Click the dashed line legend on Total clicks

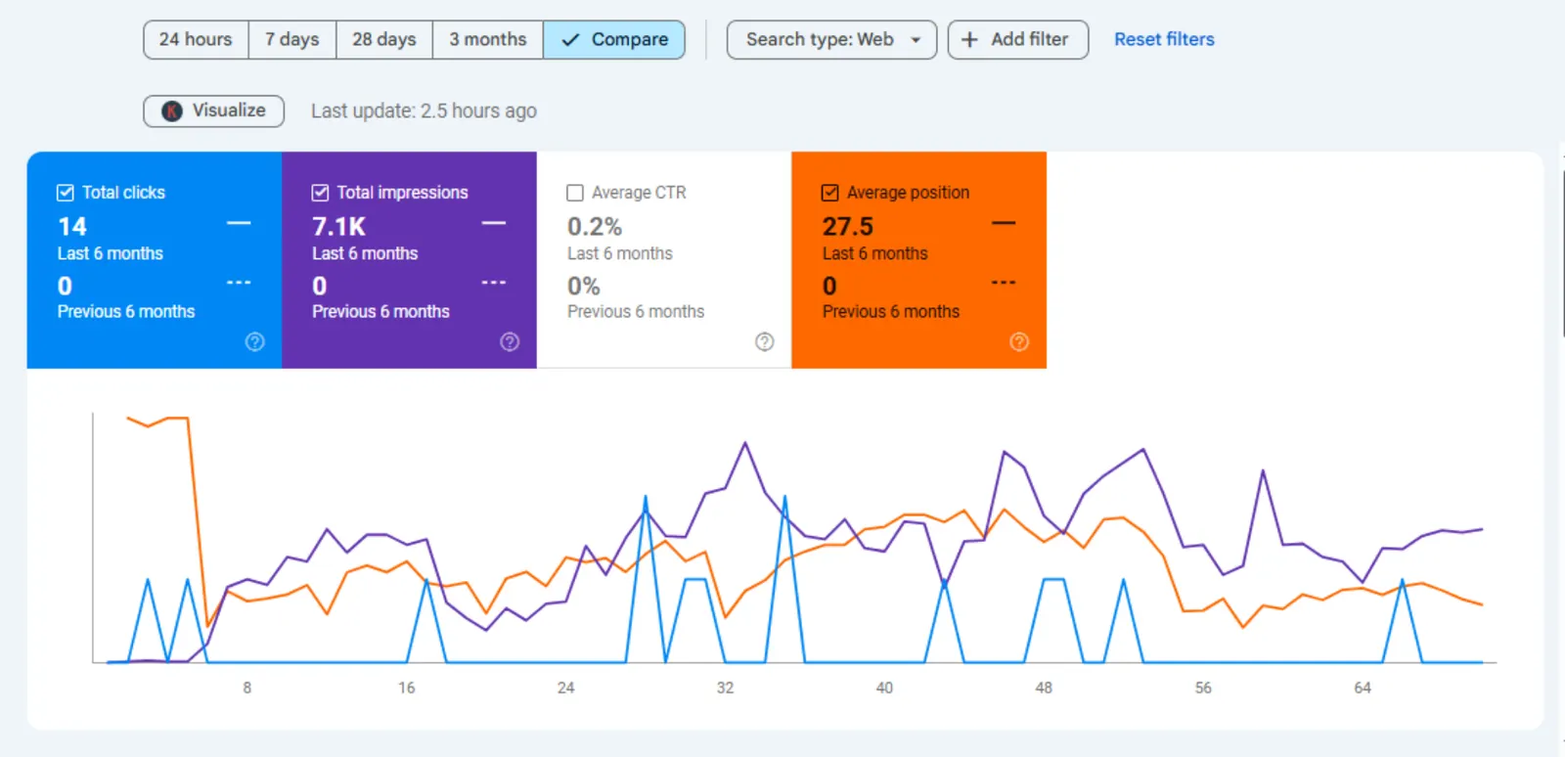point(239,283)
